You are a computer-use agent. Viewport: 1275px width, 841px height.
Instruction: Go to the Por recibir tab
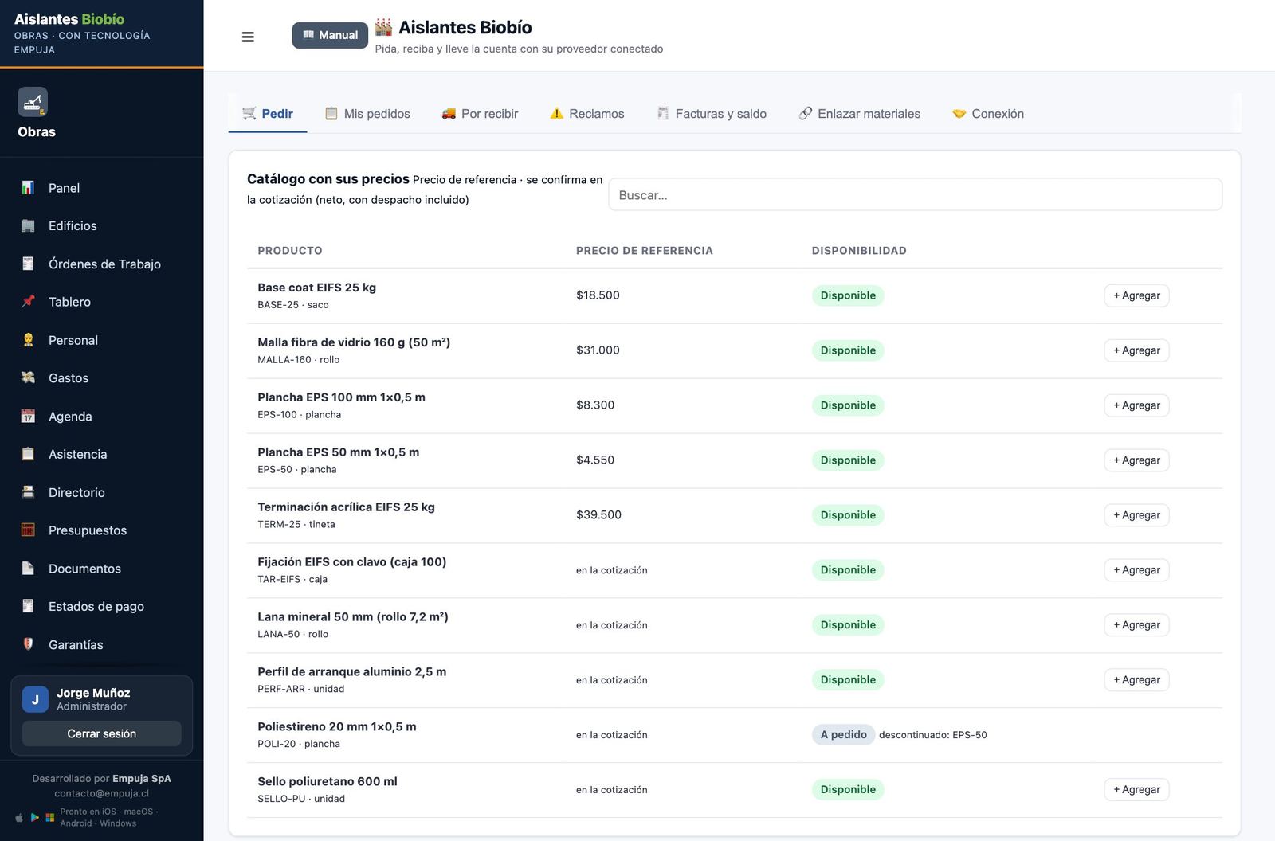click(x=480, y=114)
